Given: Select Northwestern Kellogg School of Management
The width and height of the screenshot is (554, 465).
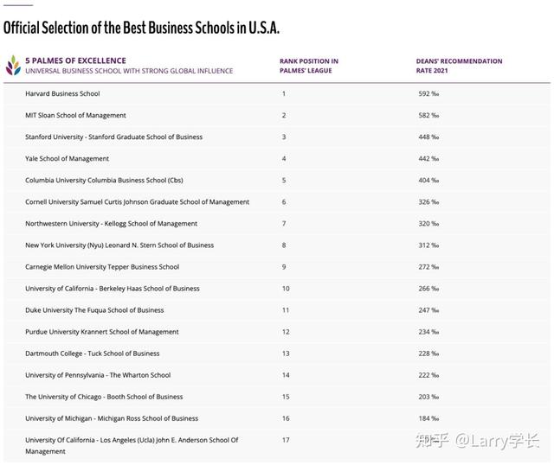Looking at the screenshot, I should click(112, 224).
